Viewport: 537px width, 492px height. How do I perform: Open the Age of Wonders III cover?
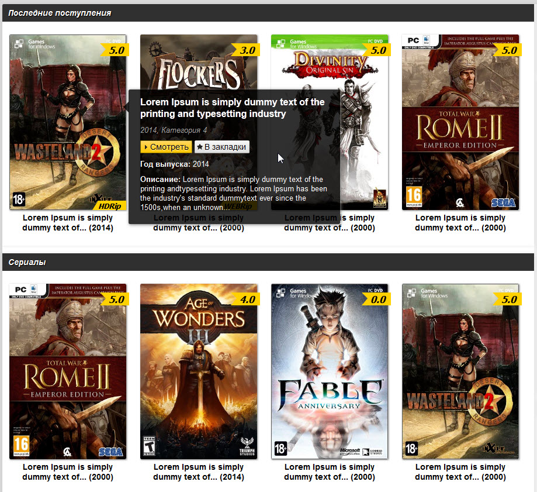pyautogui.click(x=199, y=371)
